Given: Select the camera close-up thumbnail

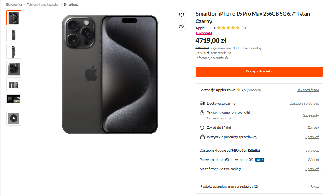Looking at the screenshot, I should [x=14, y=68].
